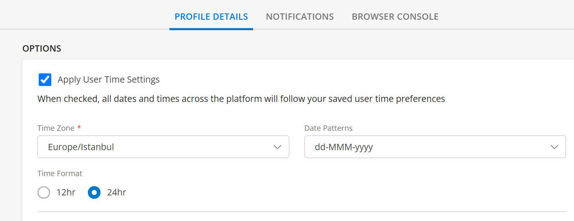Click the dd-MMM-yyyy pattern value
The height and width of the screenshot is (221, 574).
pyautogui.click(x=344, y=147)
